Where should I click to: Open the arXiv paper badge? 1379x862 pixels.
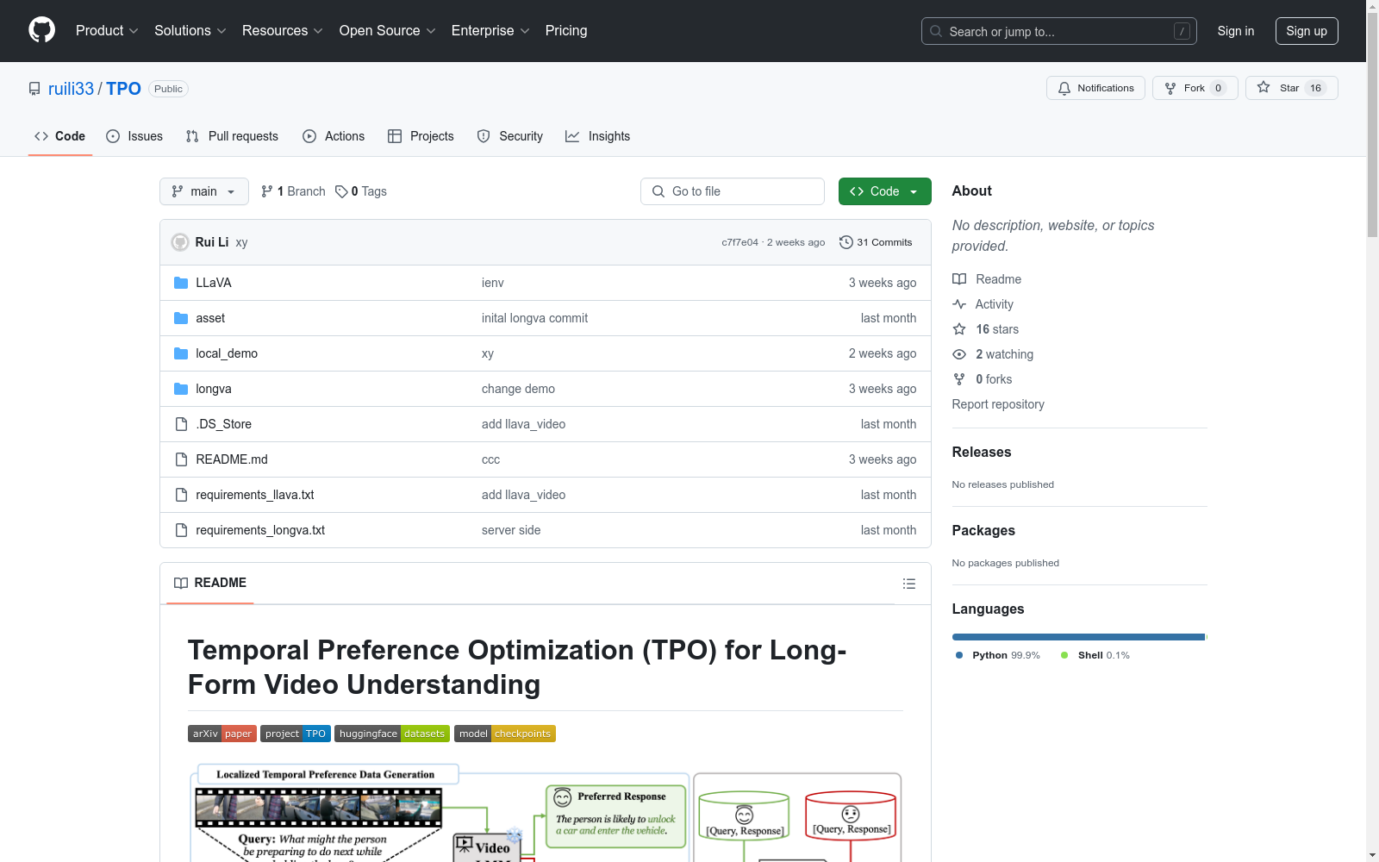[222, 734]
